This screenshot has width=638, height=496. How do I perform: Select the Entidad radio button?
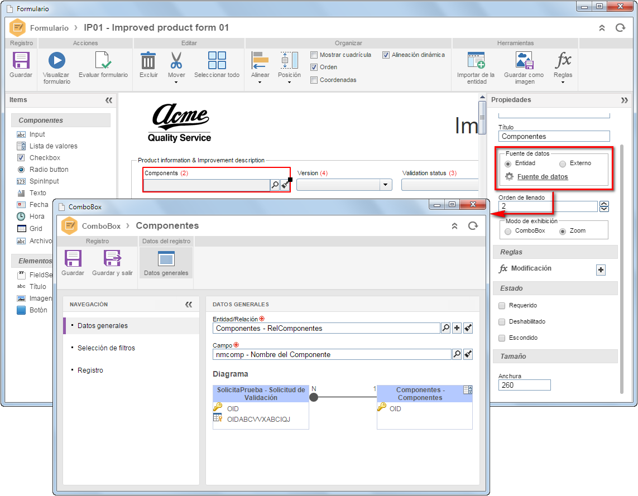tap(508, 164)
